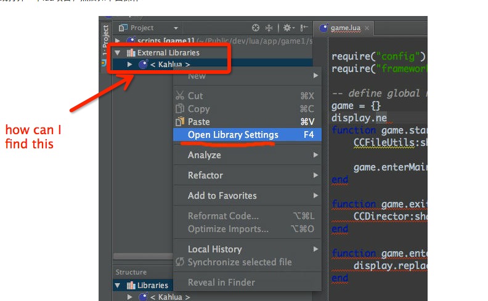Click the display.ne code line
Screen dimensions: 488x301
[359, 118]
